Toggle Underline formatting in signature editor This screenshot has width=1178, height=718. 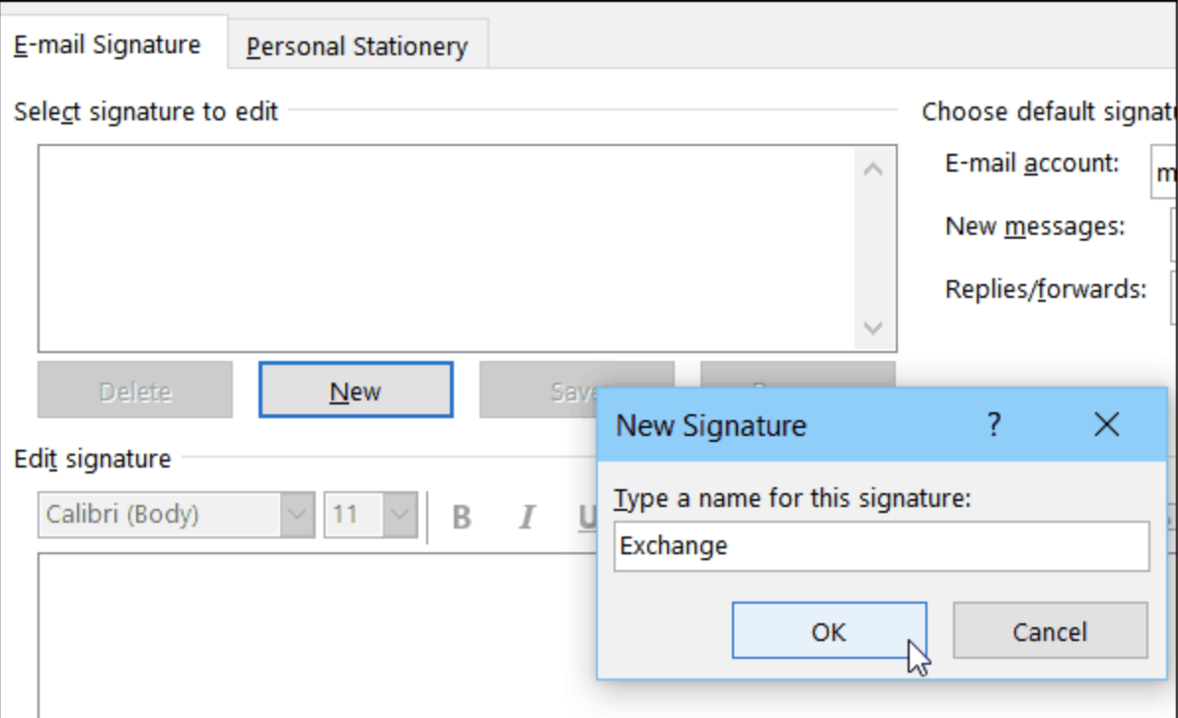(x=587, y=517)
